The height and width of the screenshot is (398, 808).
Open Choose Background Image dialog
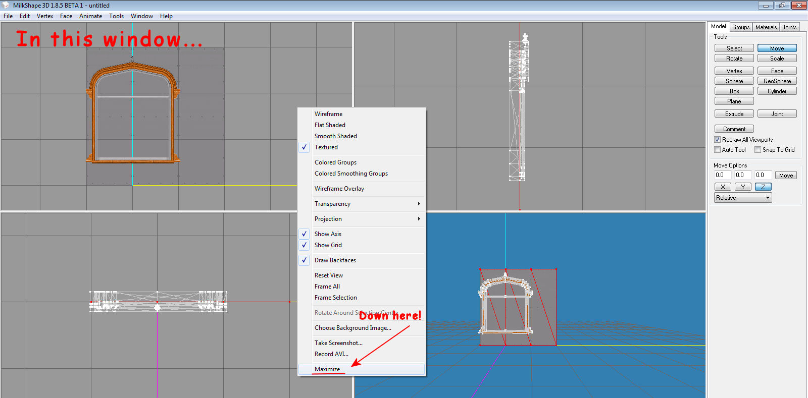point(362,328)
